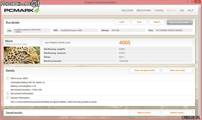The image size is (202, 120).
Task: Click View raw result button
Action: (x=177, y=70)
